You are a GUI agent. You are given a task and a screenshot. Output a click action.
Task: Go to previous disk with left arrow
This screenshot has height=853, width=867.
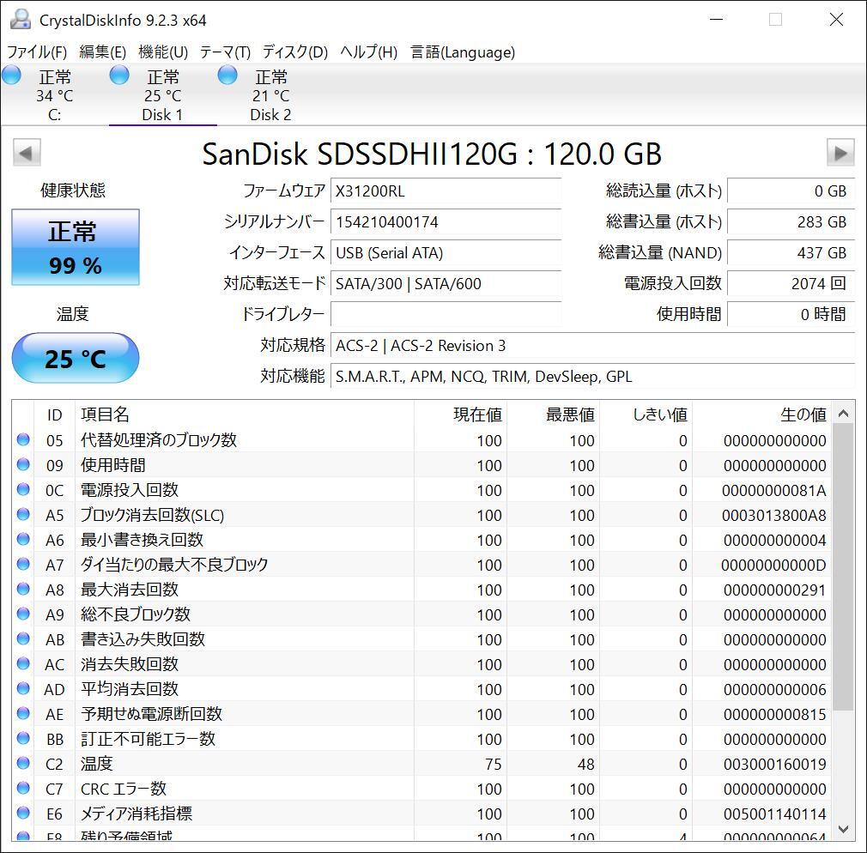[26, 154]
